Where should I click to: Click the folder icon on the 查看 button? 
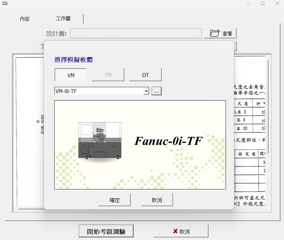point(215,33)
